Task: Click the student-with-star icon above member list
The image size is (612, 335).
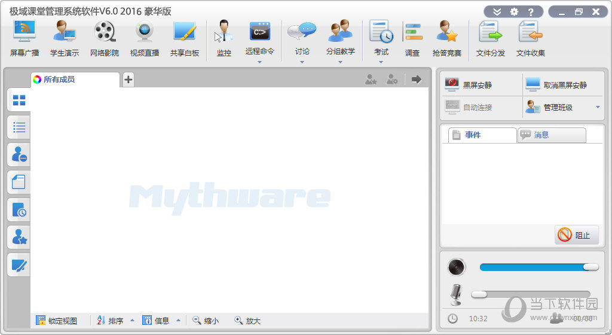Action: 371,80
